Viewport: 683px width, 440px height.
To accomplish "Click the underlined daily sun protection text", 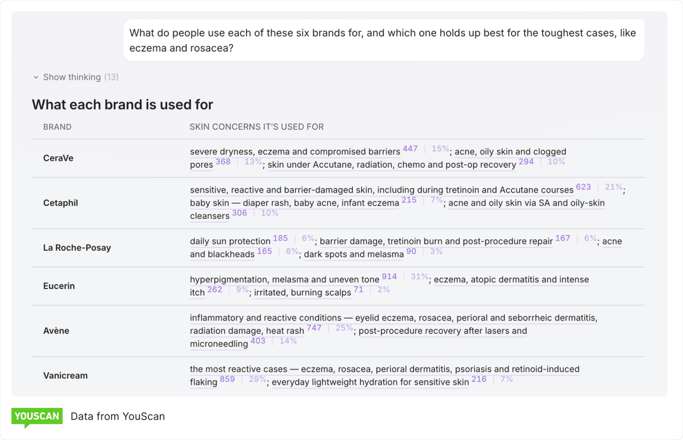I will click(230, 241).
